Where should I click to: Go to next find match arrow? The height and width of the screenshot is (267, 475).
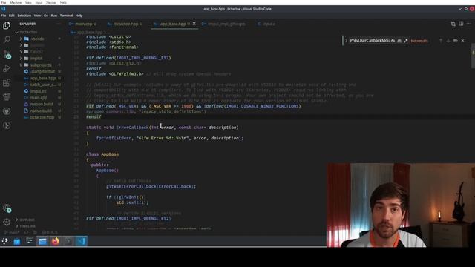coord(448,41)
